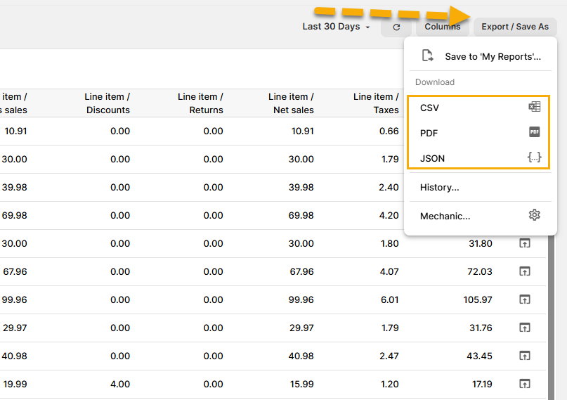Sort by Line item / Net sales header
The image size is (567, 400).
click(x=291, y=103)
